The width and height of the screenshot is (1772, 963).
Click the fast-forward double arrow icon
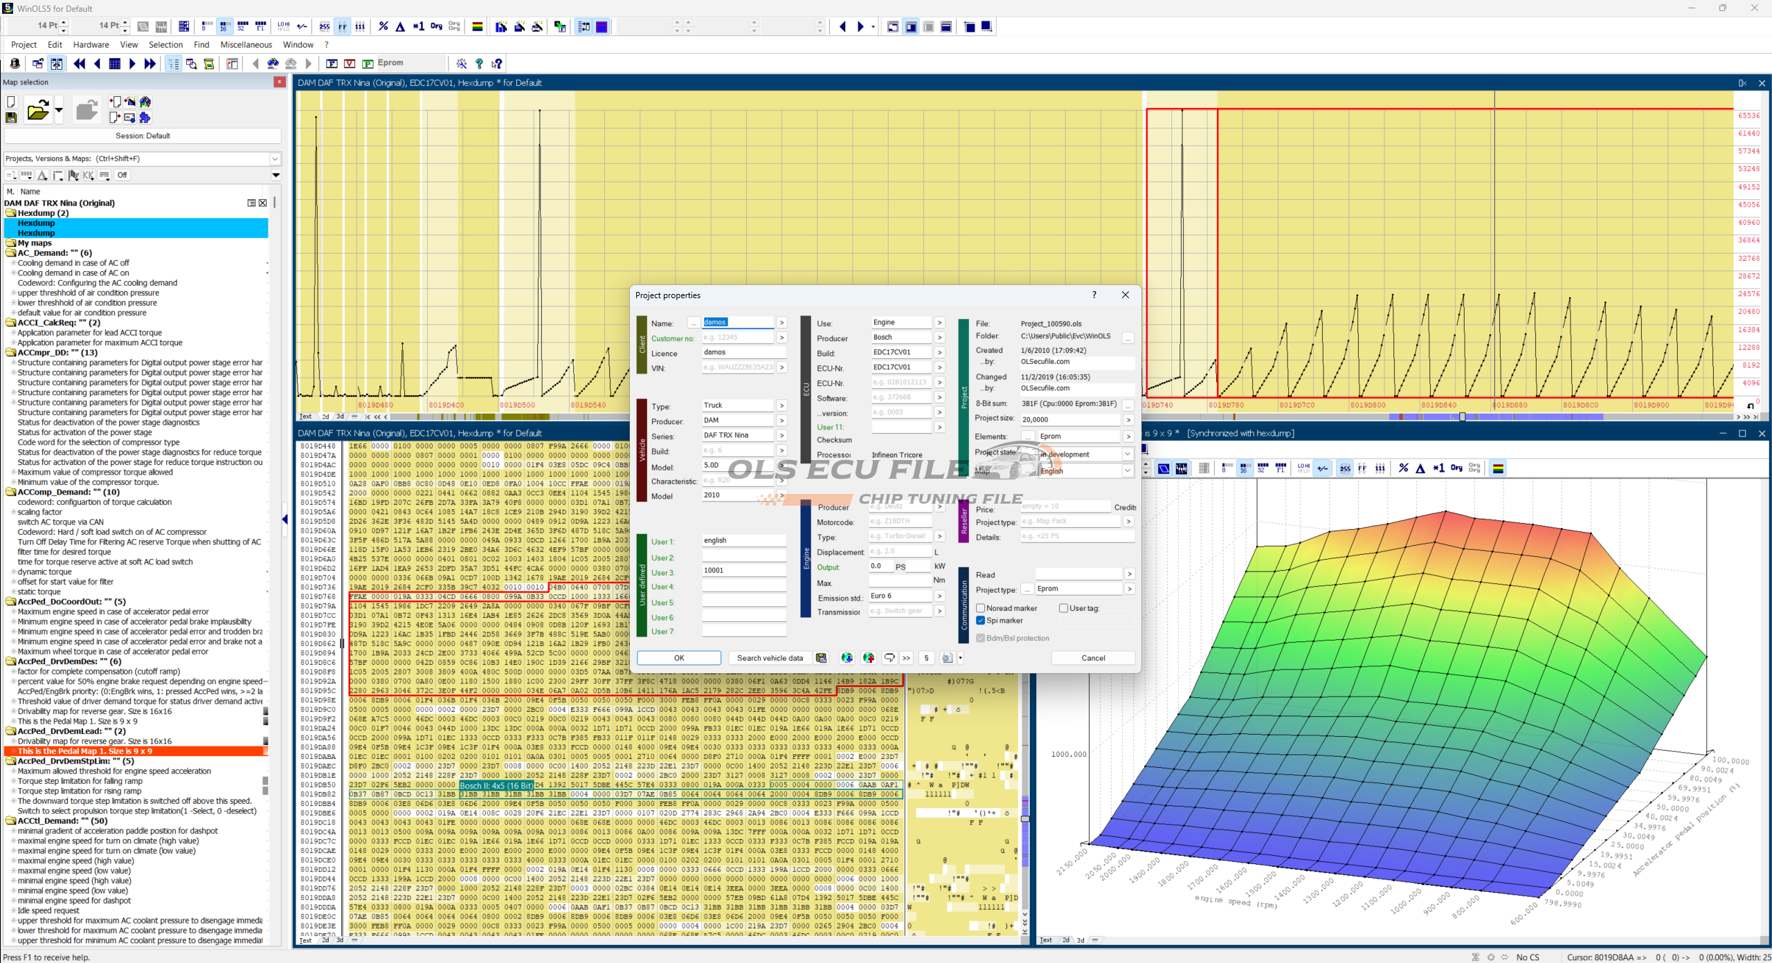tap(150, 64)
